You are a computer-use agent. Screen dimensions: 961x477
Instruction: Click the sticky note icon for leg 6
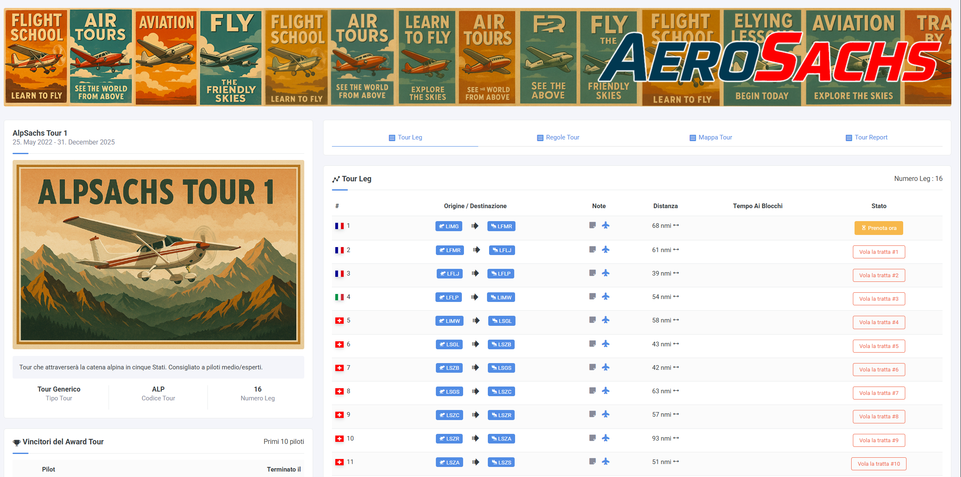click(592, 344)
